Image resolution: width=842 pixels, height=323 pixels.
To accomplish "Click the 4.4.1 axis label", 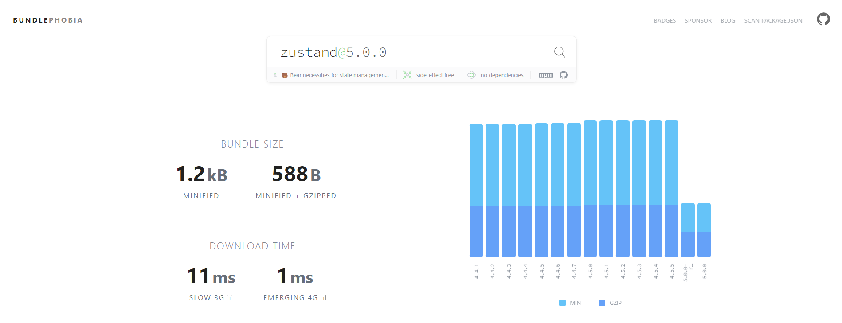I will 477,271.
